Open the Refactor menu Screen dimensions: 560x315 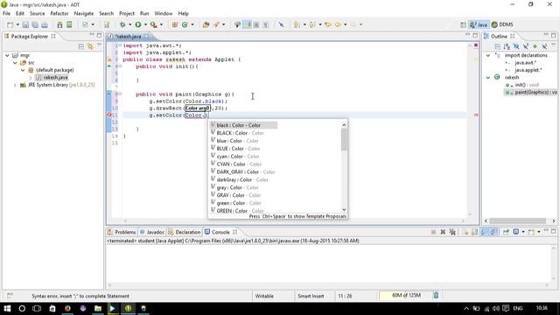click(59, 13)
